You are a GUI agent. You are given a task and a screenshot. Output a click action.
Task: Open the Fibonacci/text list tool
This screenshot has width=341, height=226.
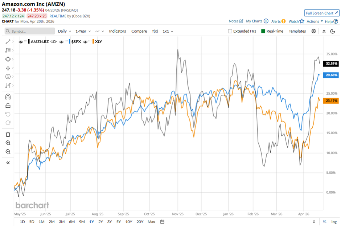[x=8, y=50]
